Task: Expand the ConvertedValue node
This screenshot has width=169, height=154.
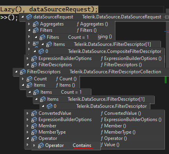Action: click(28, 113)
